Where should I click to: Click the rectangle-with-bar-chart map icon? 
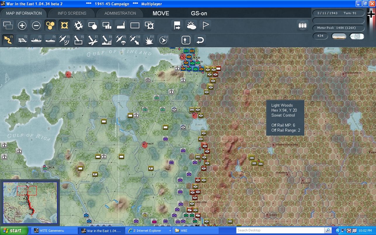click(107, 25)
